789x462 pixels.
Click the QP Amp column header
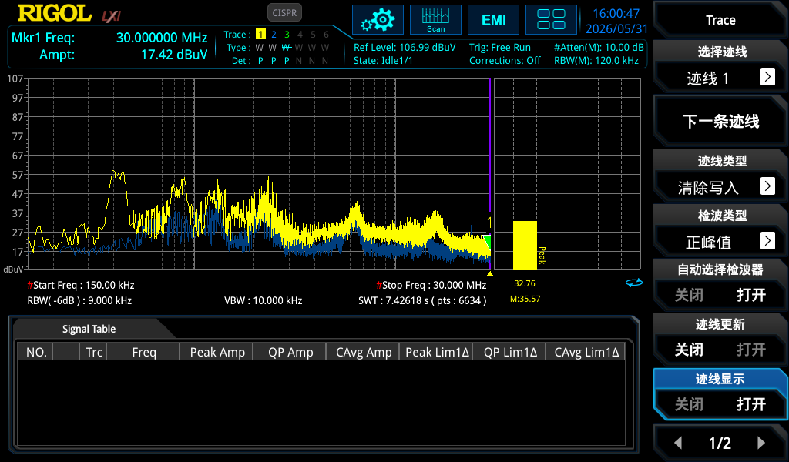290,352
